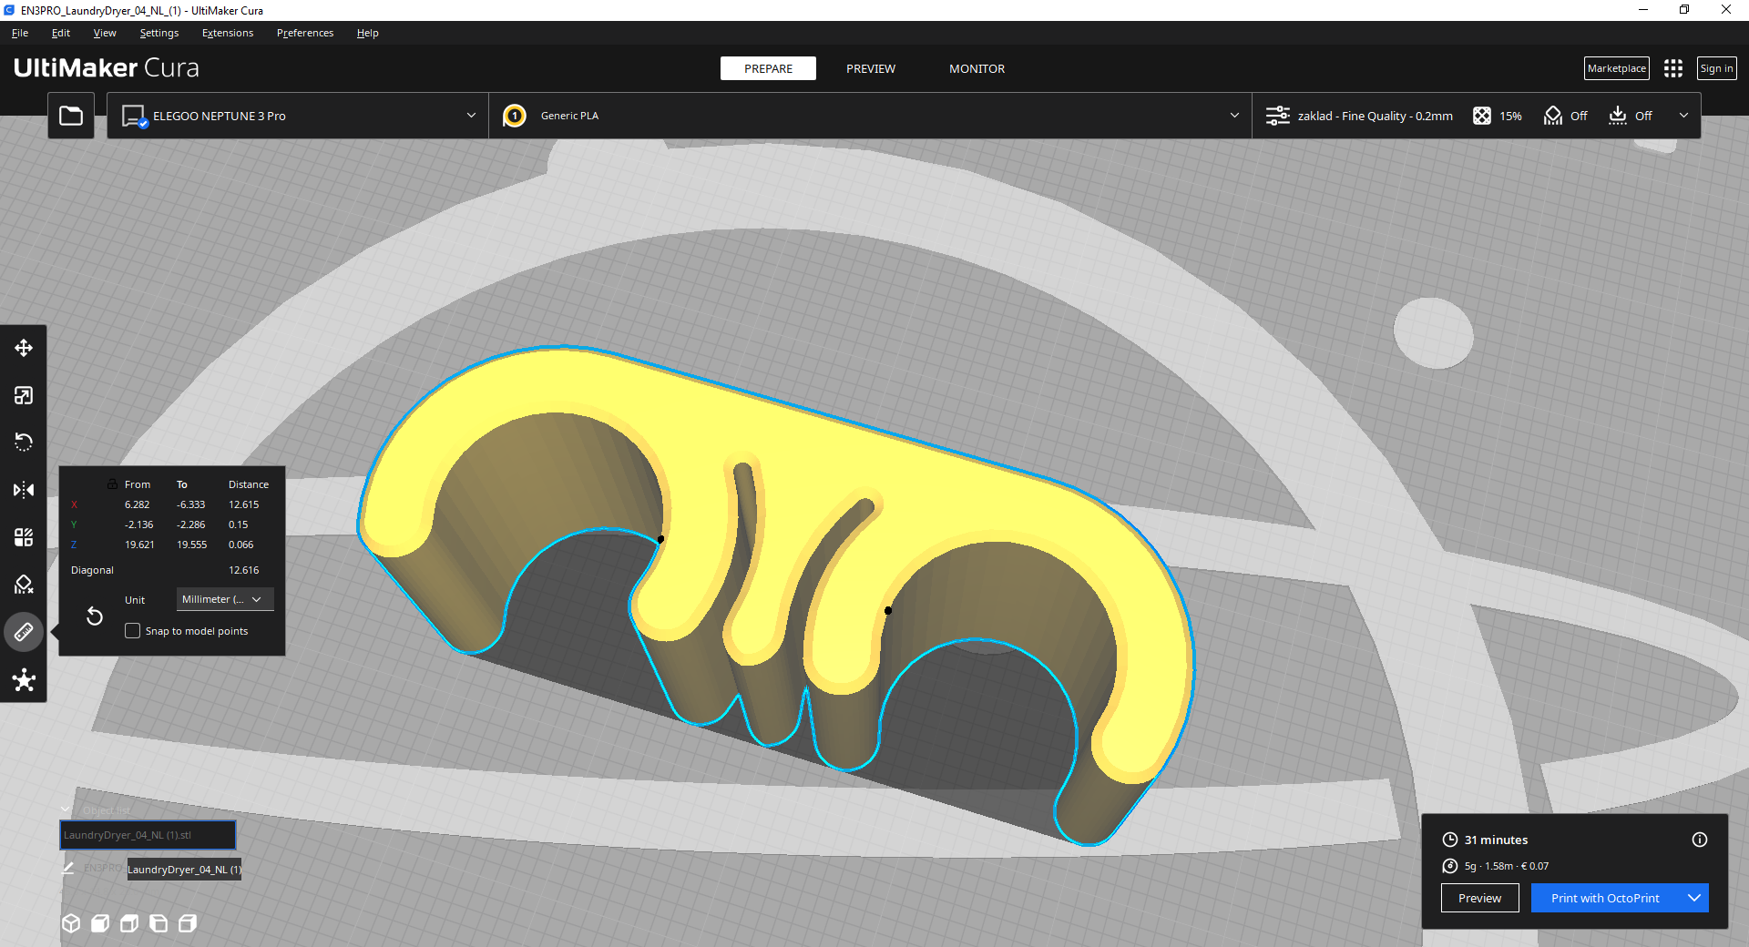Select the Measure tool ruler icon
This screenshot has width=1749, height=947.
pyautogui.click(x=24, y=632)
